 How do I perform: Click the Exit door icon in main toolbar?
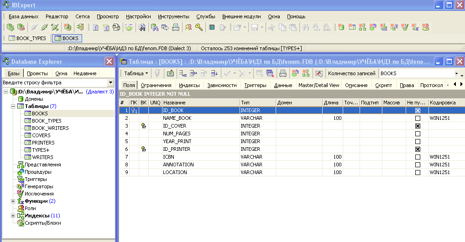(80, 27)
